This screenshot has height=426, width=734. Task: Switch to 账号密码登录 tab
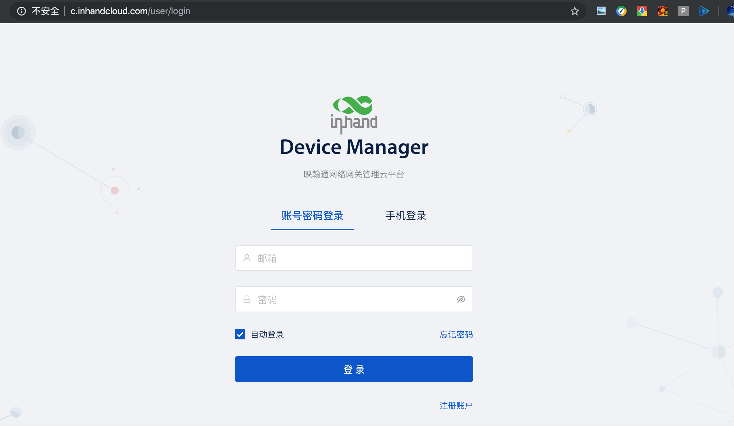click(x=312, y=216)
